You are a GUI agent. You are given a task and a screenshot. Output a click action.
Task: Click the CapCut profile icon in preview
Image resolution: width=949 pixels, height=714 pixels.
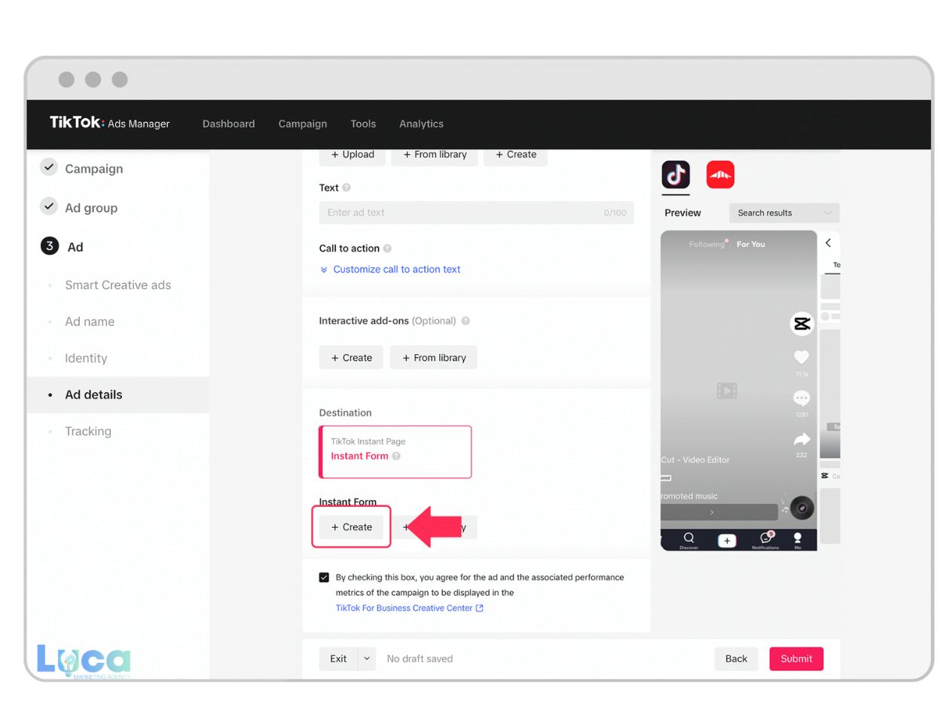tap(801, 325)
